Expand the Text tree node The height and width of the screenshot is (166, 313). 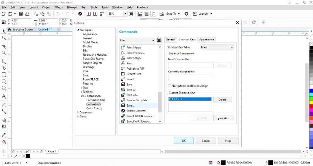[81, 88]
